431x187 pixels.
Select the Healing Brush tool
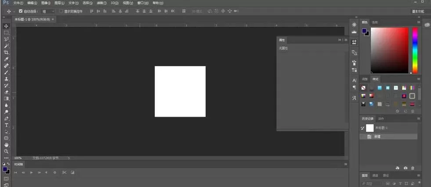(6, 66)
